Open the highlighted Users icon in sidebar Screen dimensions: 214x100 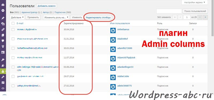[x=3, y=71]
